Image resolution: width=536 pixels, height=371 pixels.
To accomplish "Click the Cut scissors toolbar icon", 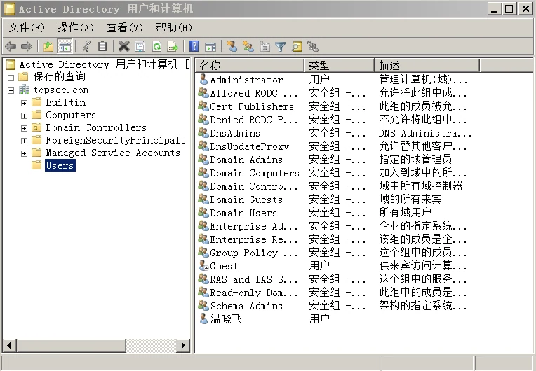I will [x=86, y=46].
